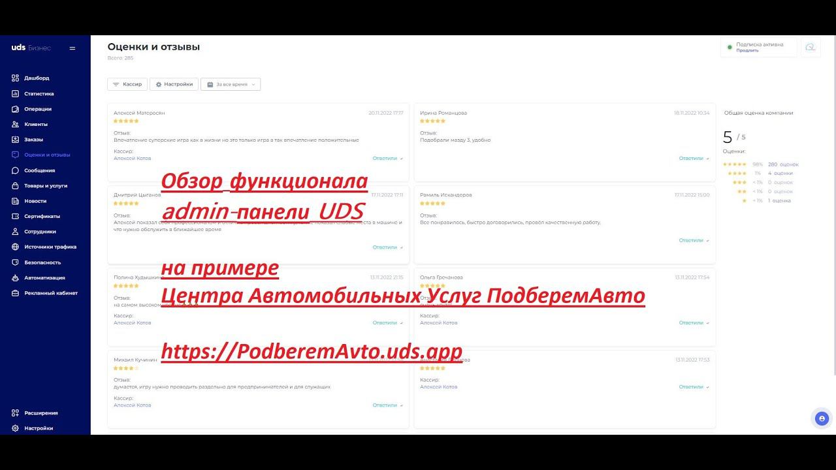Click the profile icon at top right
This screenshot has width=836, height=470.
tap(811, 48)
